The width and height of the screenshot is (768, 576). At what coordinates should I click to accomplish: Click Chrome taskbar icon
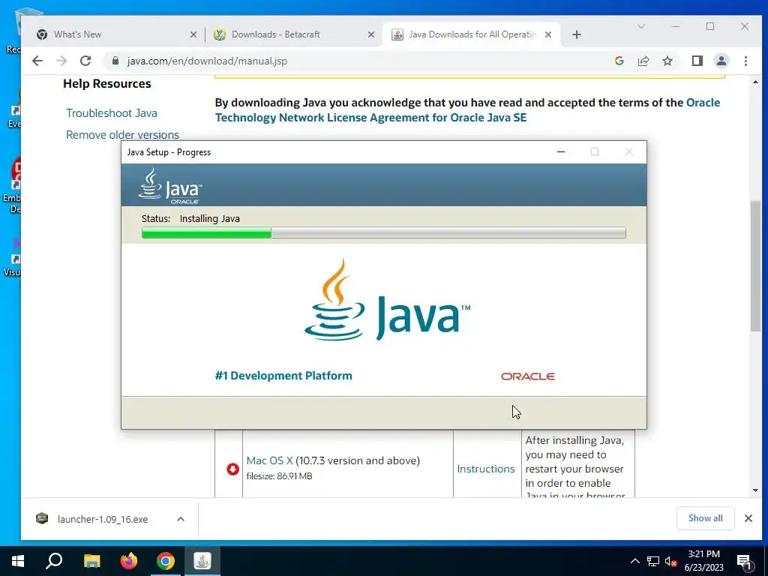pos(166,561)
